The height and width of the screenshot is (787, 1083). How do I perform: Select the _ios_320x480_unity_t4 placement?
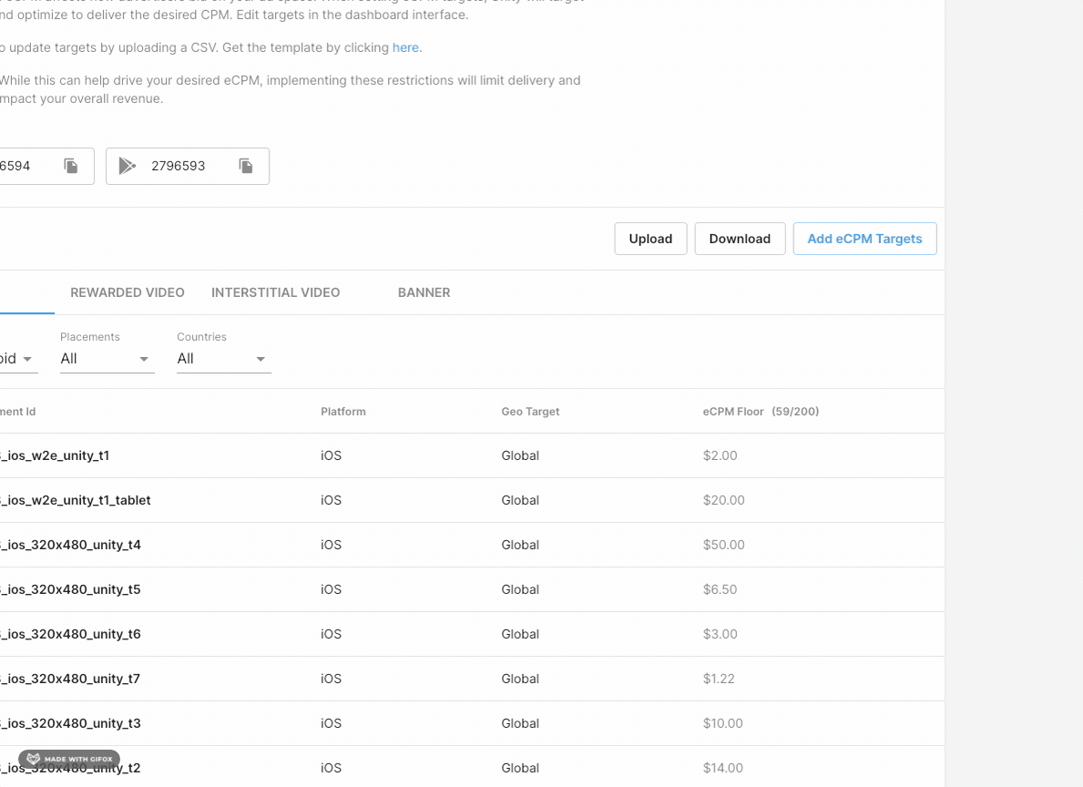coord(70,545)
